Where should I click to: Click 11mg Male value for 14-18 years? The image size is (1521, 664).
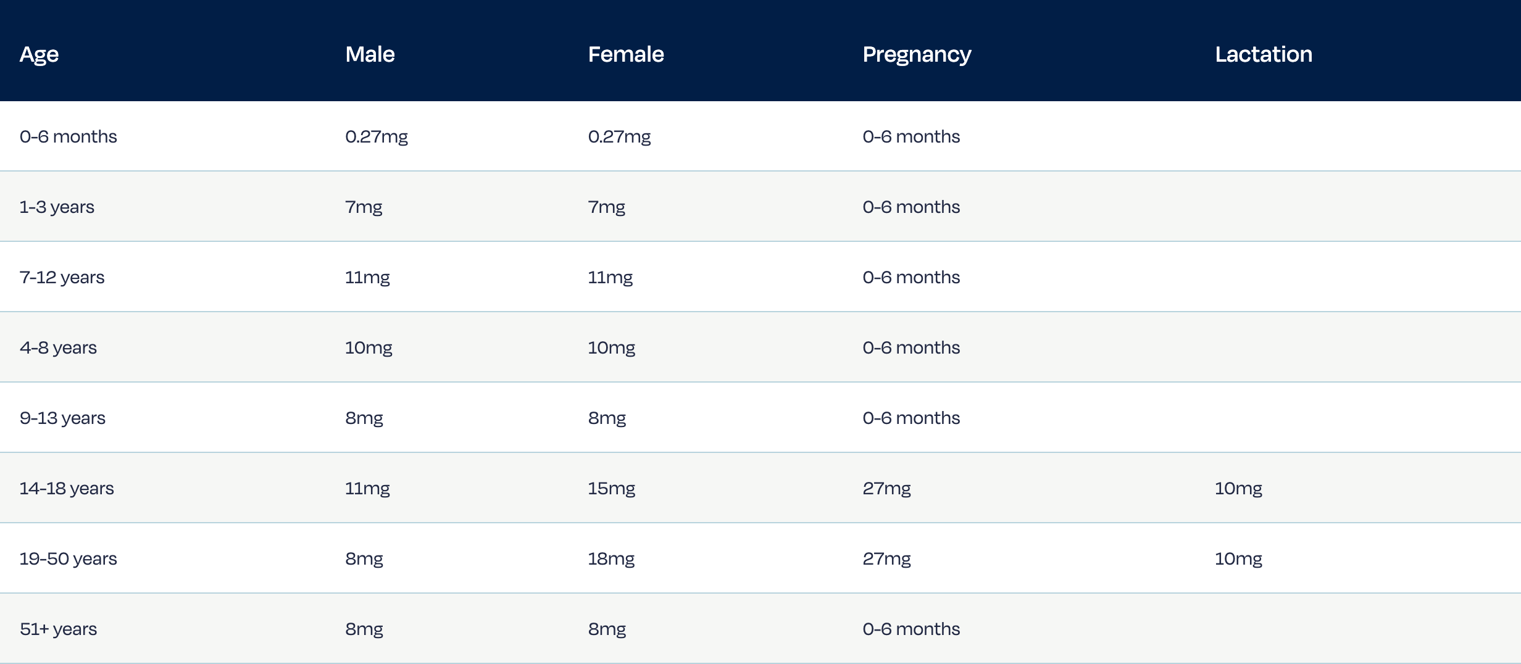pos(367,488)
